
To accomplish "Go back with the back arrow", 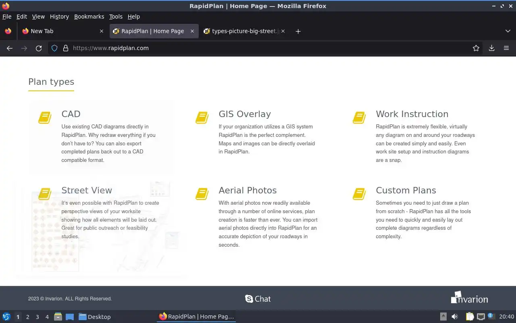I will [x=10, y=48].
